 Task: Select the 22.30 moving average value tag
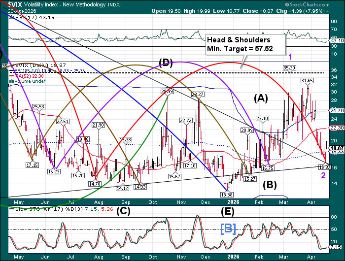click(x=337, y=128)
